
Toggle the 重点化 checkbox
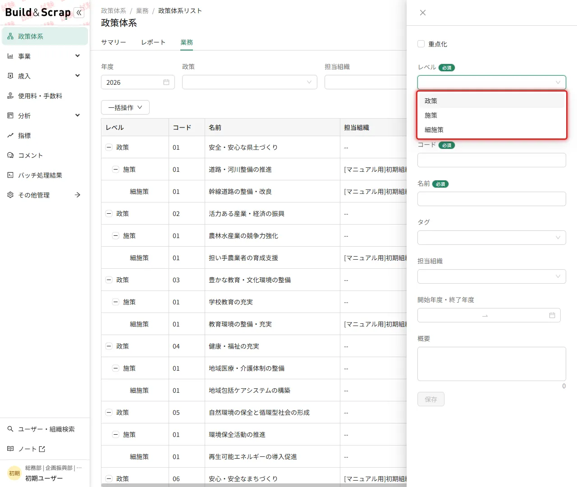point(421,44)
